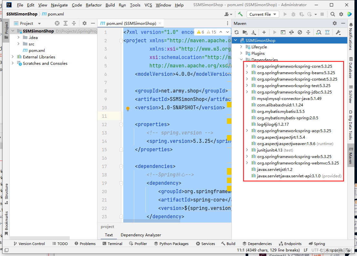Collapse SSMSimonShop Maven root node
Image resolution: width=357 pixels, height=256 pixels.
pyautogui.click(x=236, y=40)
